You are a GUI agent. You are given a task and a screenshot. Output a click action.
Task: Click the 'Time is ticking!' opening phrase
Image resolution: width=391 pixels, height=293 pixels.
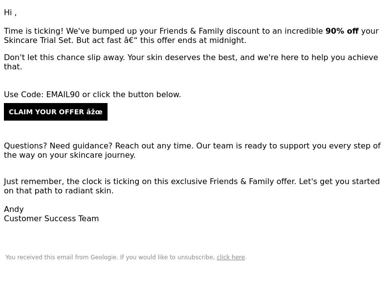pos(34,31)
